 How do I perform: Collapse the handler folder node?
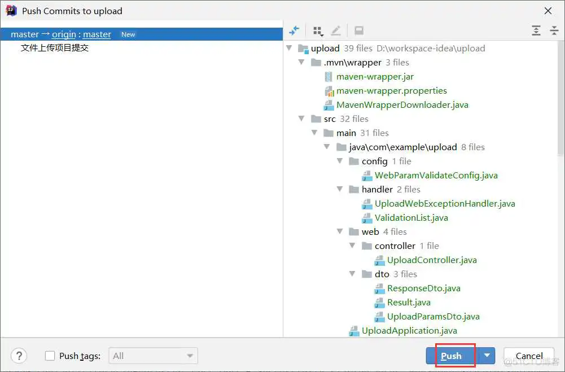(340, 190)
